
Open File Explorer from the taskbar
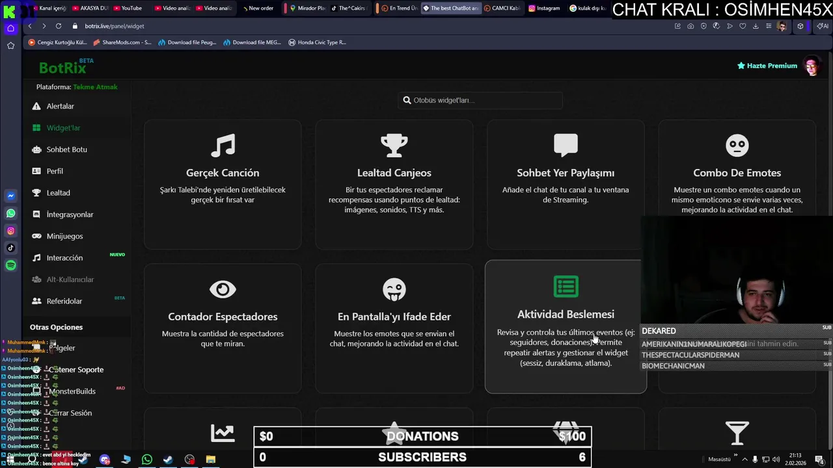pos(211,460)
